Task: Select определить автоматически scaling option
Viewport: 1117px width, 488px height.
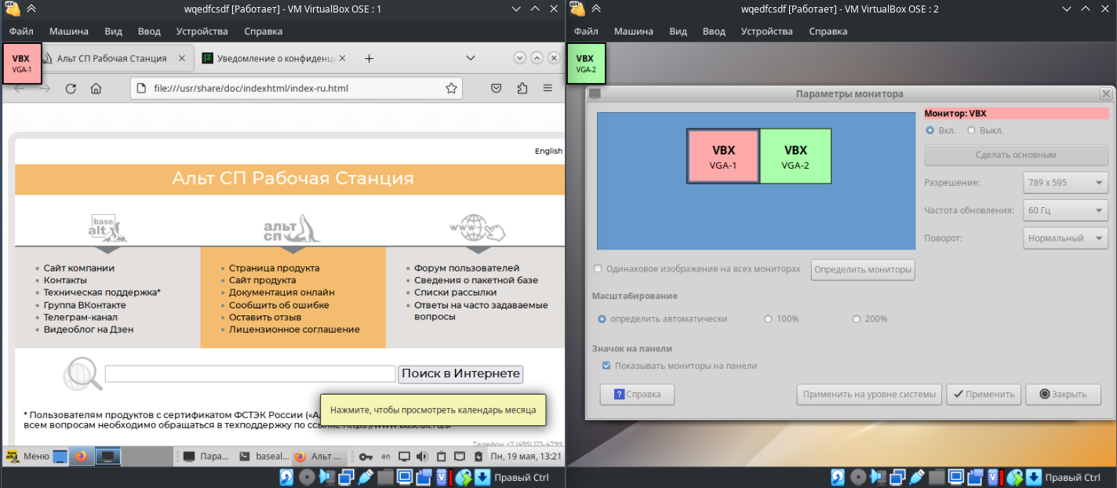Action: (x=602, y=319)
